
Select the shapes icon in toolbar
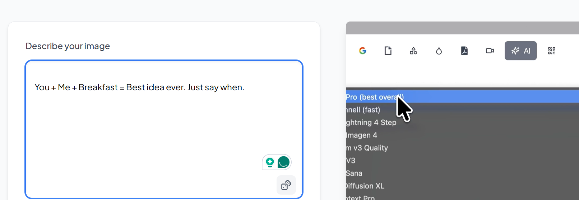(x=413, y=51)
